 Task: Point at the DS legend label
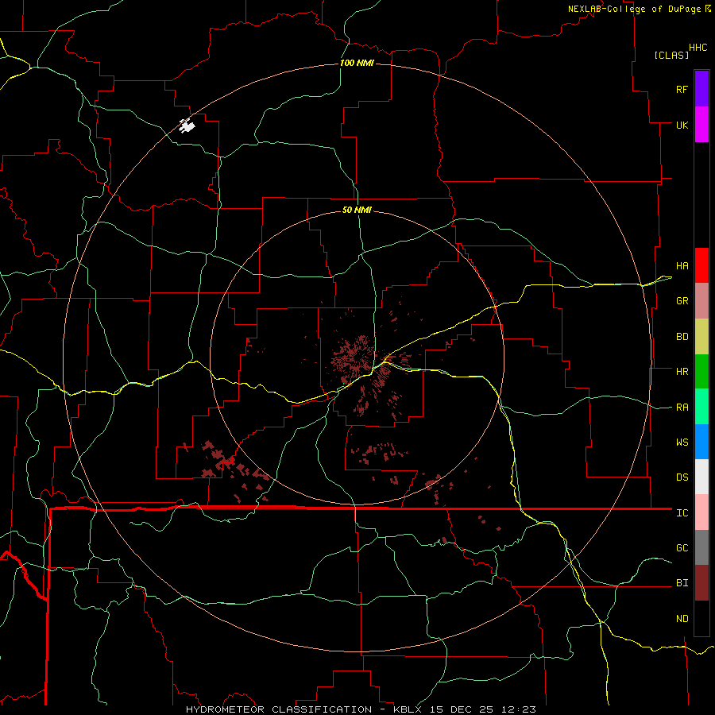(x=682, y=477)
